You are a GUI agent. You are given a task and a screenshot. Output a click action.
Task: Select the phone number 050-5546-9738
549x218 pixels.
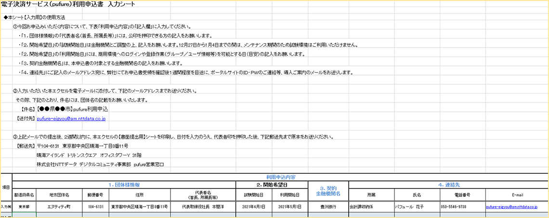[462, 207]
